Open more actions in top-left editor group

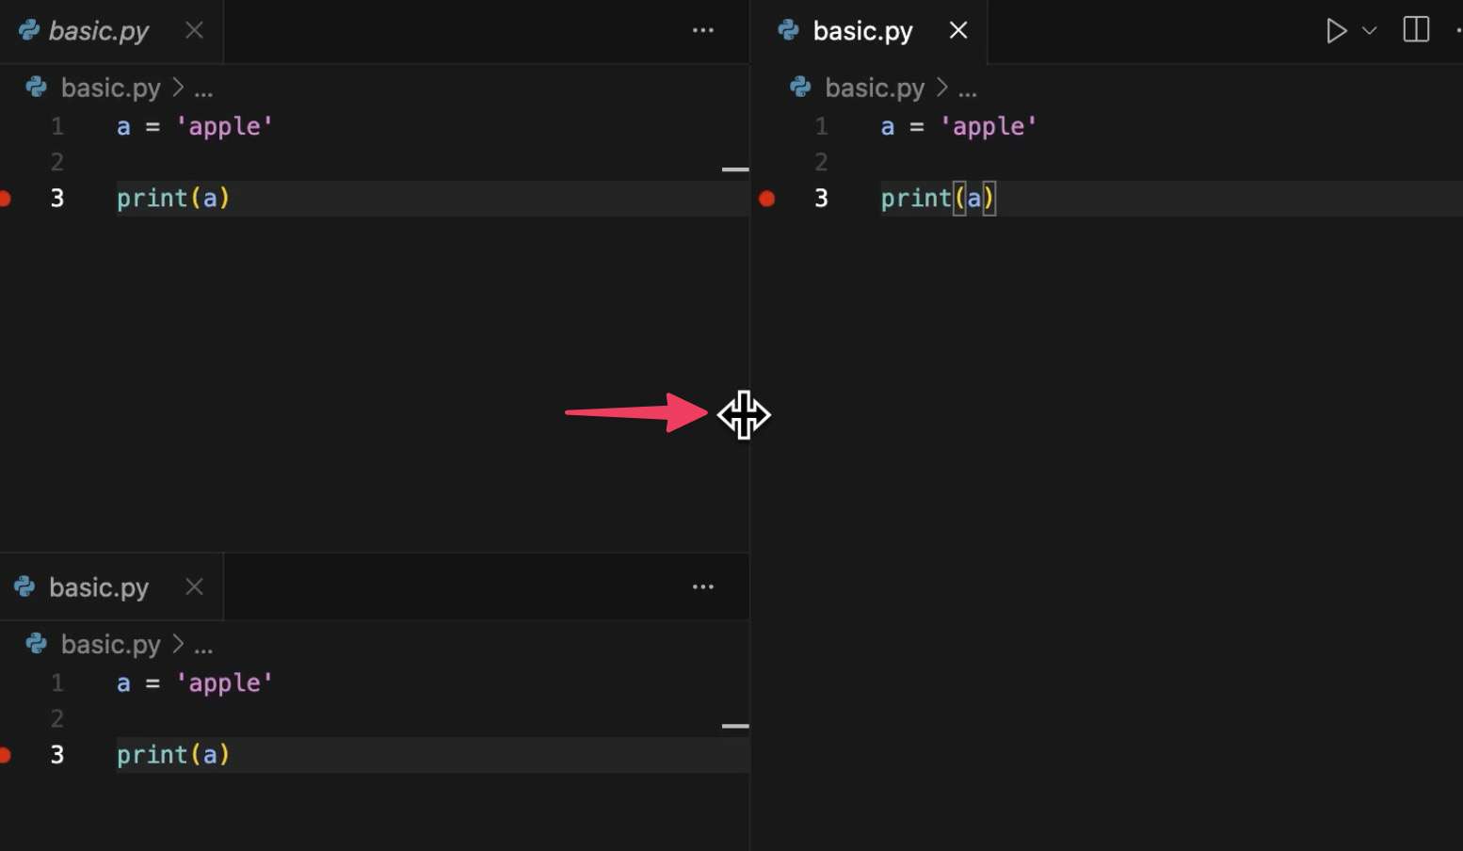pos(703,30)
